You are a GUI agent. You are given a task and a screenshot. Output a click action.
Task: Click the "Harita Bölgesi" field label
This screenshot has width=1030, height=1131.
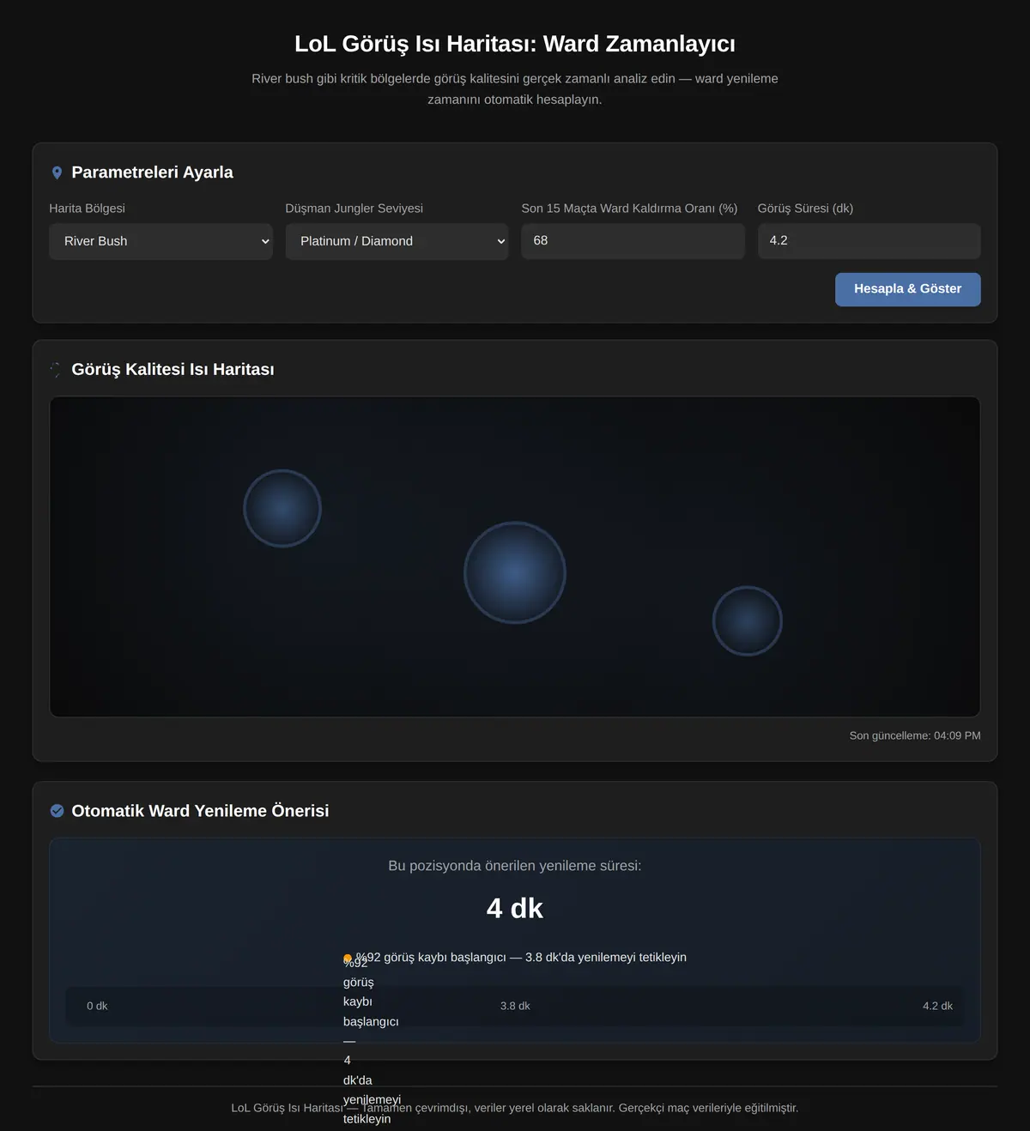(87, 209)
